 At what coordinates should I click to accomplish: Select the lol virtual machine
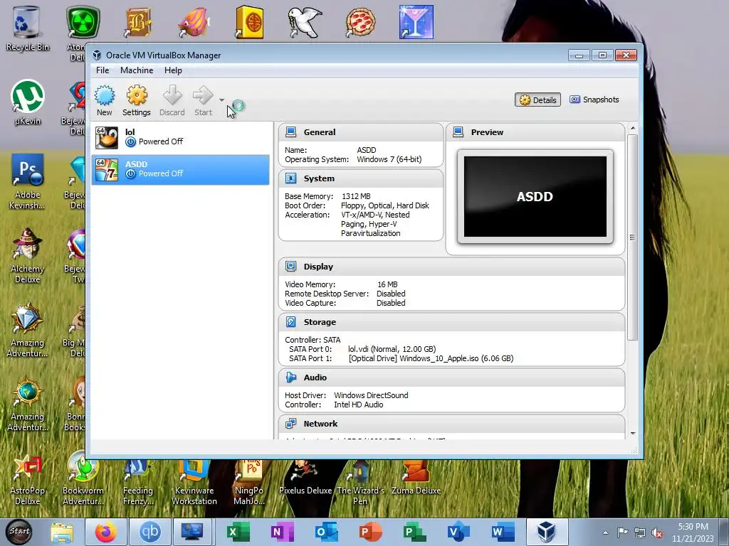coord(180,137)
